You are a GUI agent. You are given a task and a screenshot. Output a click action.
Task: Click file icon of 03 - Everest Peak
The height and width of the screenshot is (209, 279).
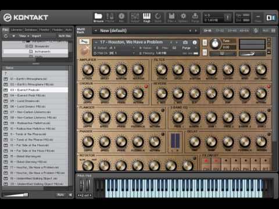pyautogui.click(x=6, y=90)
